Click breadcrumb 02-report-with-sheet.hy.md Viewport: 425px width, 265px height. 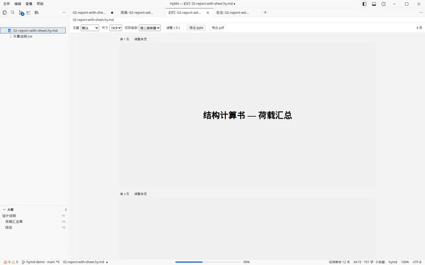pos(93,20)
